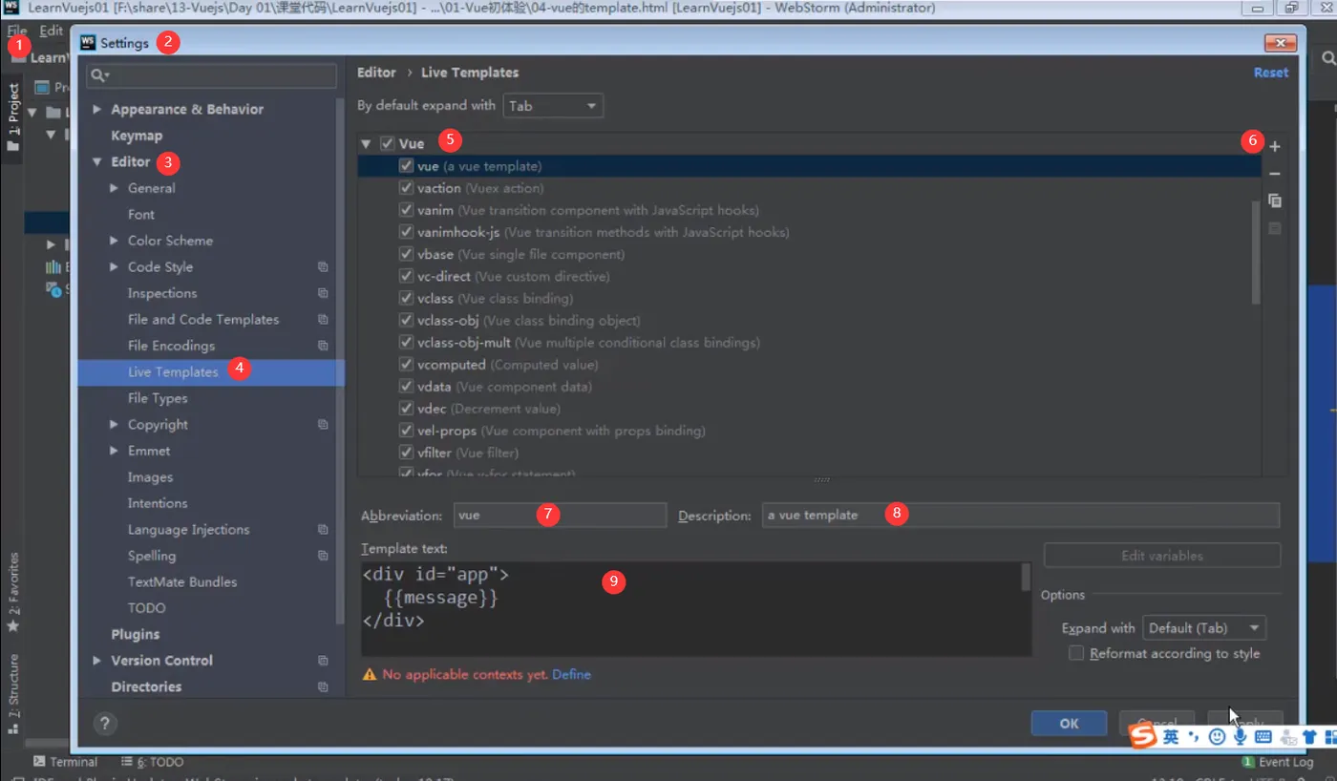This screenshot has width=1337, height=781.
Task: Toggle the vaction template checkbox
Action: [406, 188]
